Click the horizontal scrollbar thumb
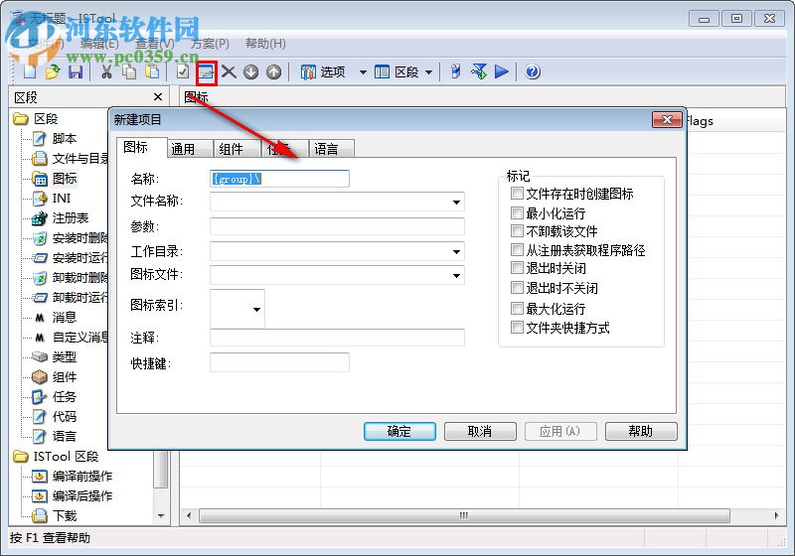 (x=464, y=515)
